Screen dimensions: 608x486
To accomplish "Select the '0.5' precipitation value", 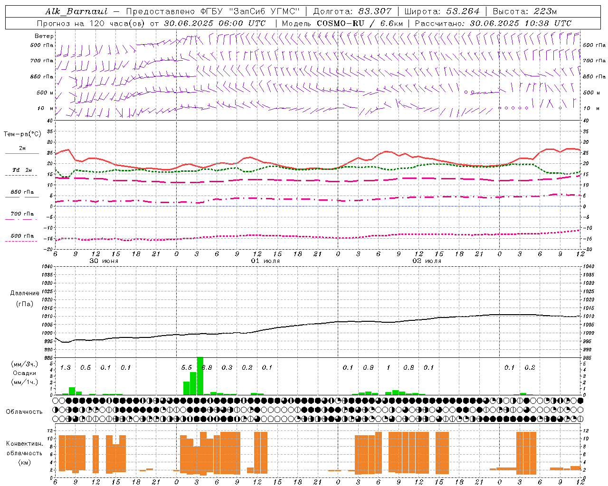I will point(85,368).
